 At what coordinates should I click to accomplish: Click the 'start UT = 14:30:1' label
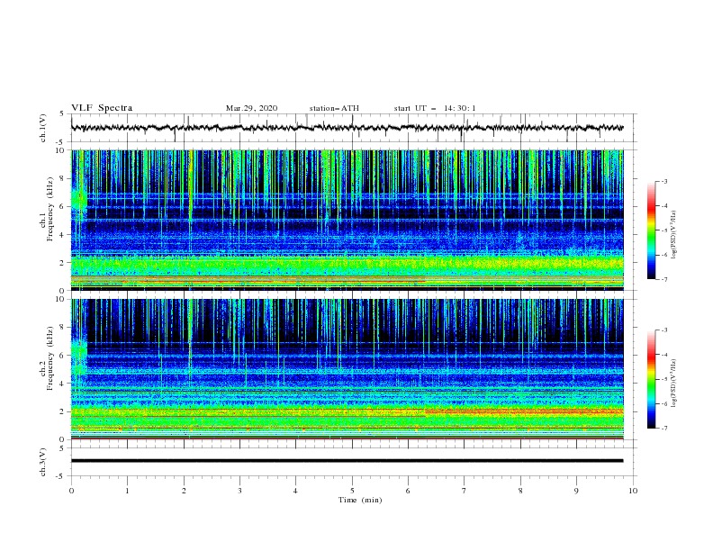click(x=435, y=108)
